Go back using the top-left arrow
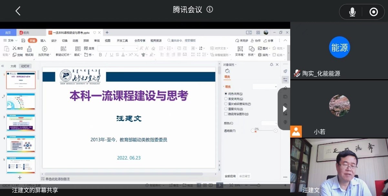The image size is (388, 196). [x=18, y=11]
